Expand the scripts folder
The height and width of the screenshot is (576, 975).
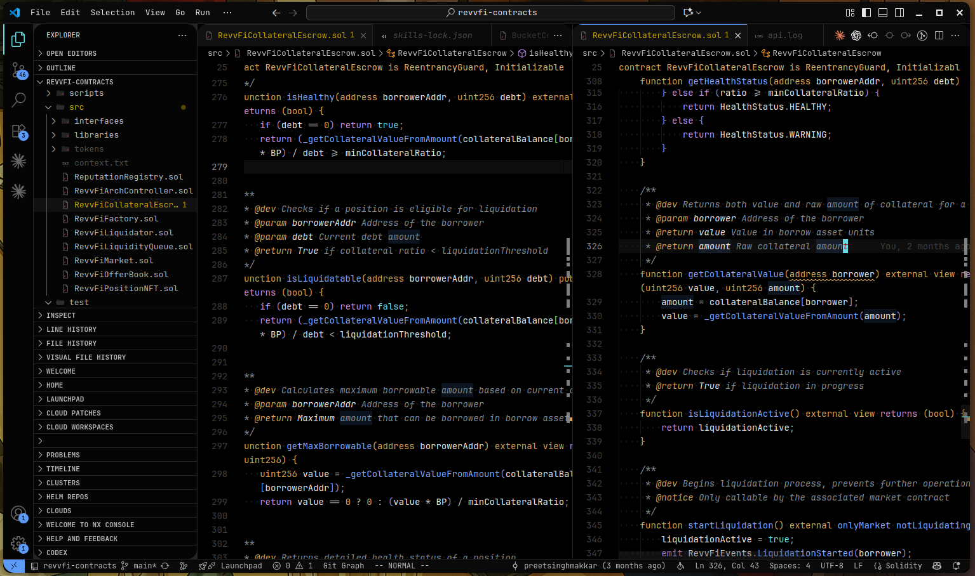pos(116,93)
